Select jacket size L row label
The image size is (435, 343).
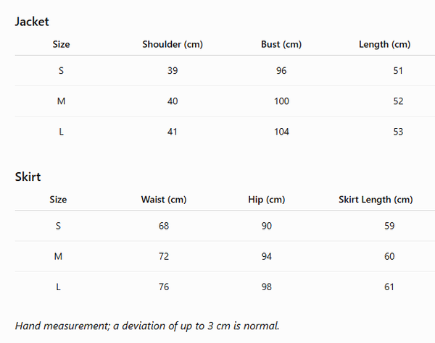click(x=61, y=132)
